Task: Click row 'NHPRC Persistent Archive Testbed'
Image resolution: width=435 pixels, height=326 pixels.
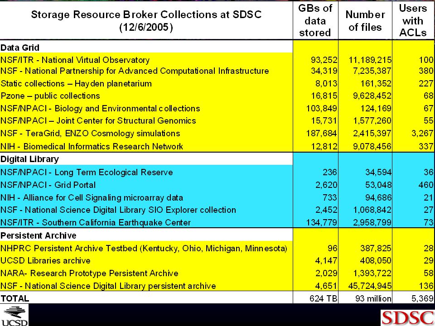Action: point(217,248)
